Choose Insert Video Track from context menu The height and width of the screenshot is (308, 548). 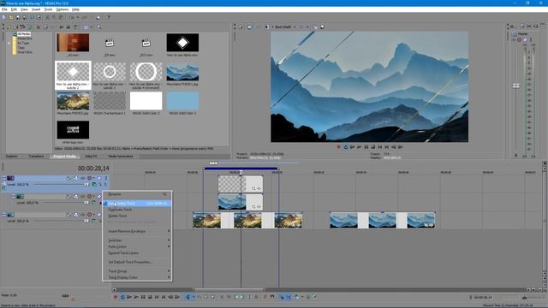point(137,204)
